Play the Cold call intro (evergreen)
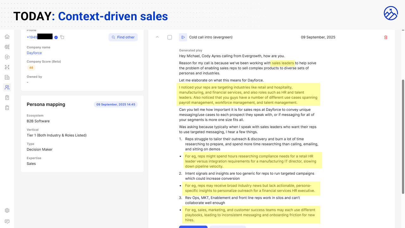 click(183, 37)
